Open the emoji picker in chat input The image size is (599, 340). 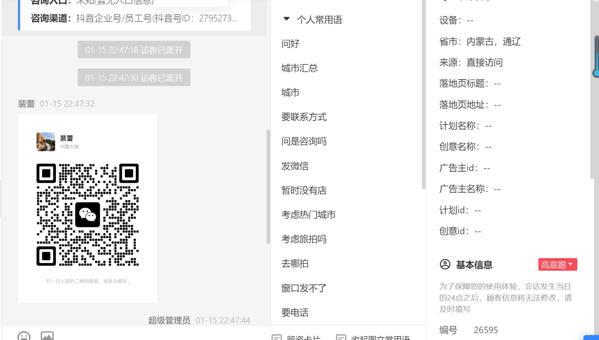24,336
